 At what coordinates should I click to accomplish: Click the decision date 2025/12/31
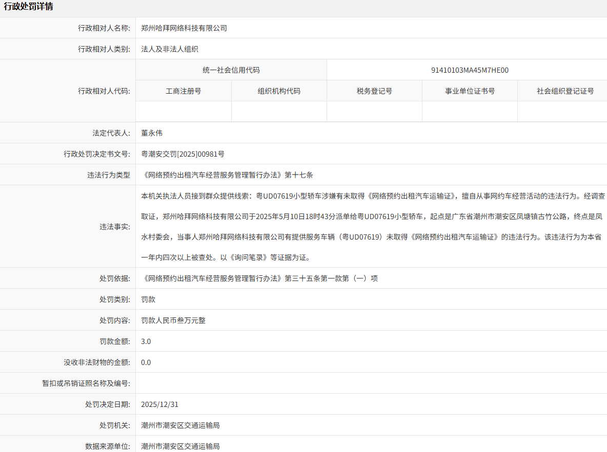point(160,404)
